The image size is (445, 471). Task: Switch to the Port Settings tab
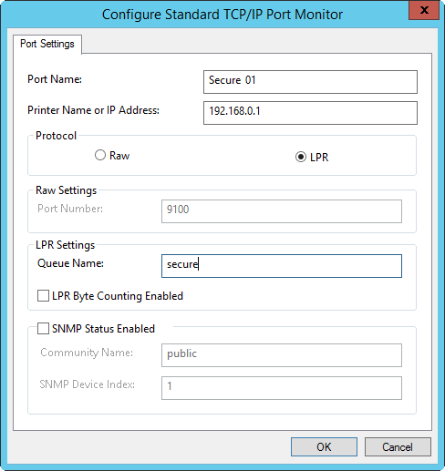pos(47,44)
